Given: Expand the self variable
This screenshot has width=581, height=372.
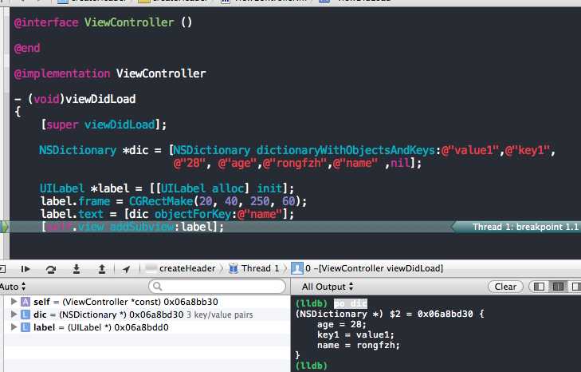Looking at the screenshot, I should 14,302.
